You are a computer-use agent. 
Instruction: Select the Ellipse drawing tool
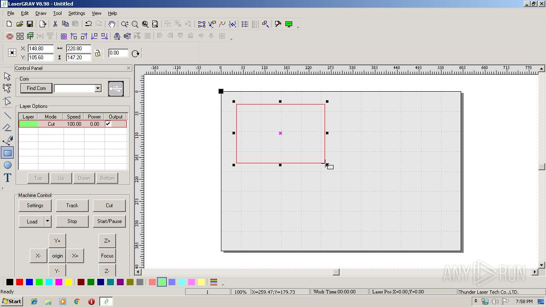[x=7, y=165]
